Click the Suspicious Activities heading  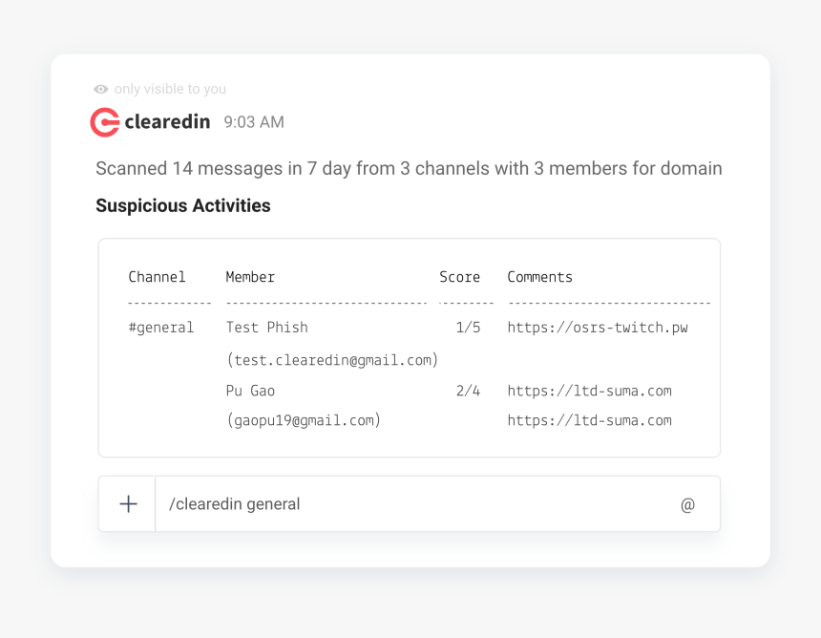tap(183, 206)
